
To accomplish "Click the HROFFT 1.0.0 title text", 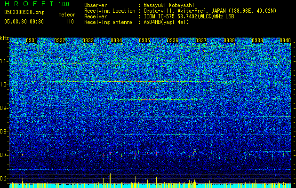I will click(37, 4).
